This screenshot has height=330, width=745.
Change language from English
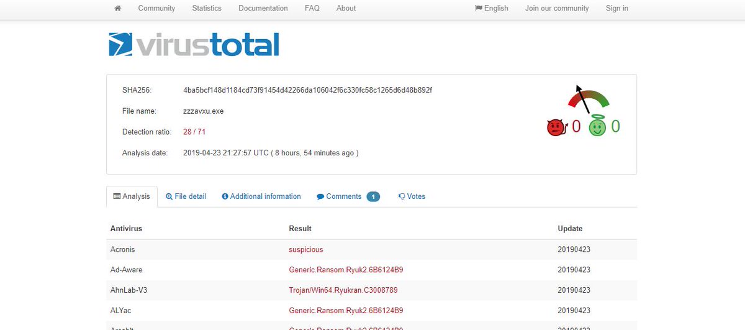492,8
